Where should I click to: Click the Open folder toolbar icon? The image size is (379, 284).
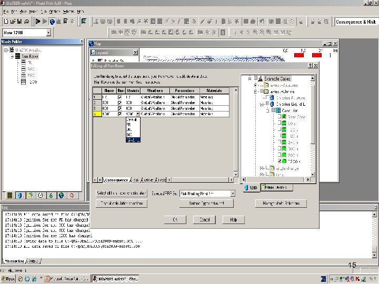13,22
